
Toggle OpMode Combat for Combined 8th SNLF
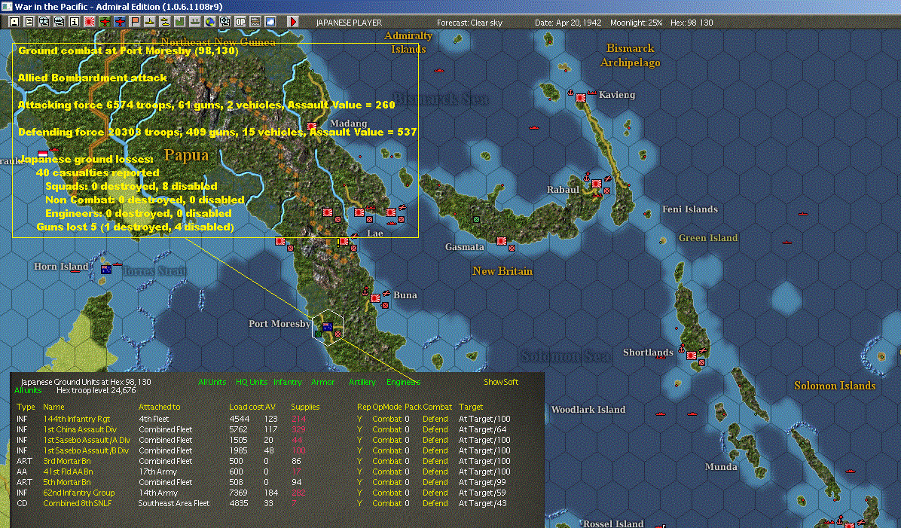pyautogui.click(x=387, y=502)
